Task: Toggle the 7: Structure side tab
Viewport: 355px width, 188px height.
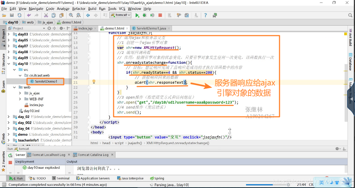Action: [x=3, y=64]
